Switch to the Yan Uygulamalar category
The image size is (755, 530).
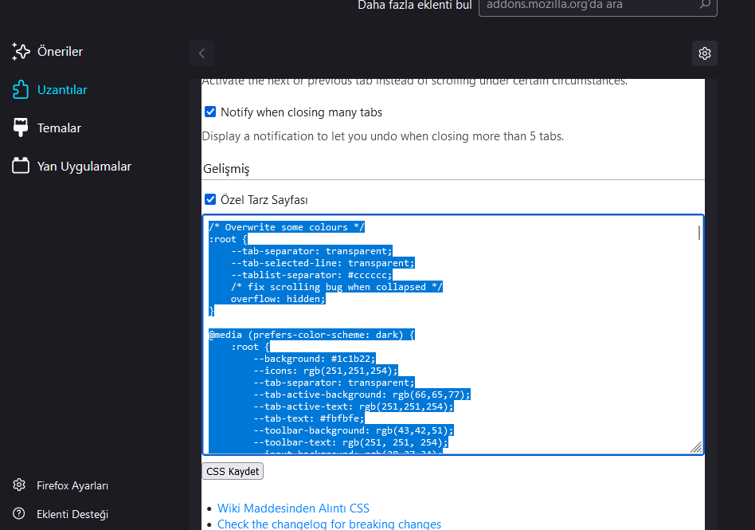pyautogui.click(x=84, y=167)
